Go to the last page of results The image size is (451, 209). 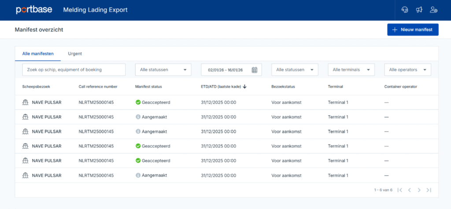coord(429,190)
